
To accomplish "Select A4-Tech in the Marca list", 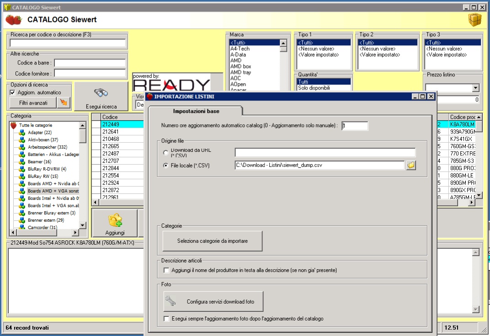I will (255, 49).
